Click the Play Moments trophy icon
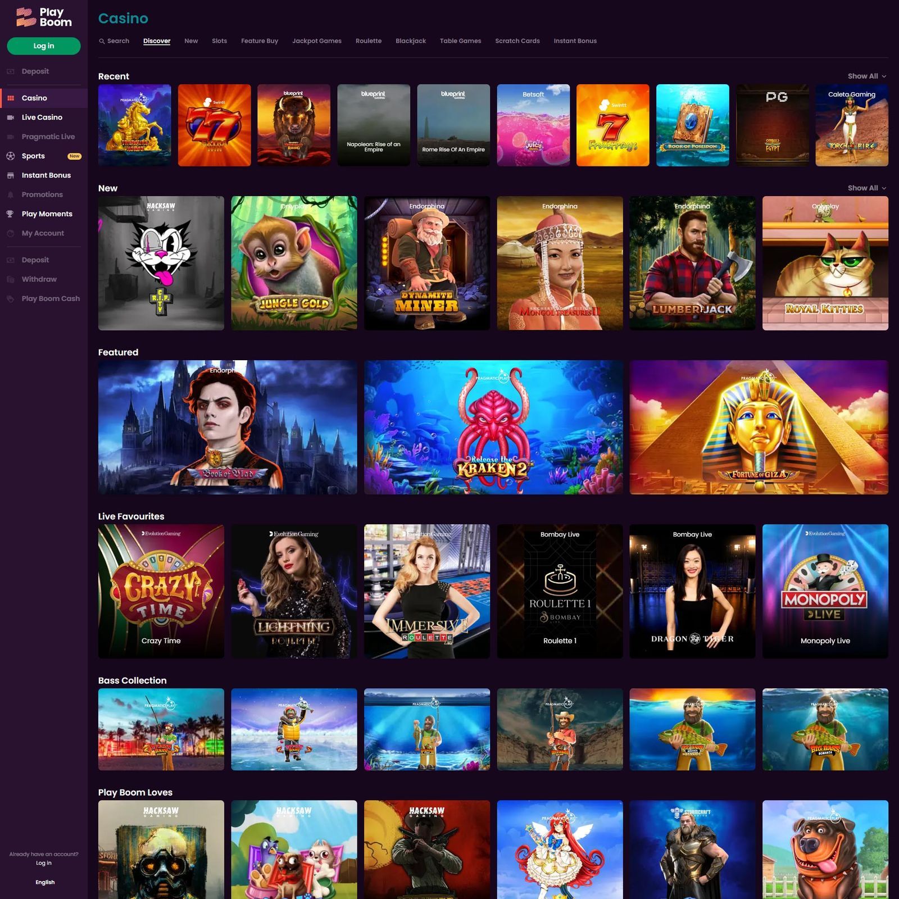This screenshot has height=899, width=899. click(x=11, y=214)
